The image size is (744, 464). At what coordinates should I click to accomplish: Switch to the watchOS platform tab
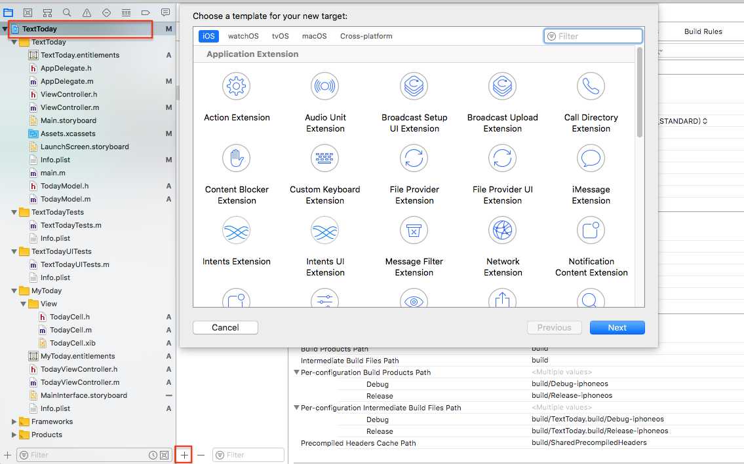click(x=243, y=36)
